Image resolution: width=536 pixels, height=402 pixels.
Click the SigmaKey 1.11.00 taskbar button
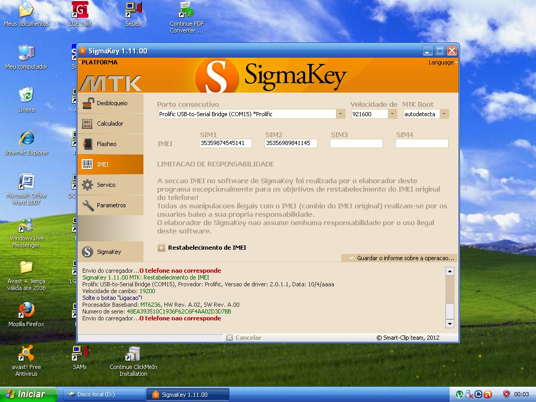[188, 395]
